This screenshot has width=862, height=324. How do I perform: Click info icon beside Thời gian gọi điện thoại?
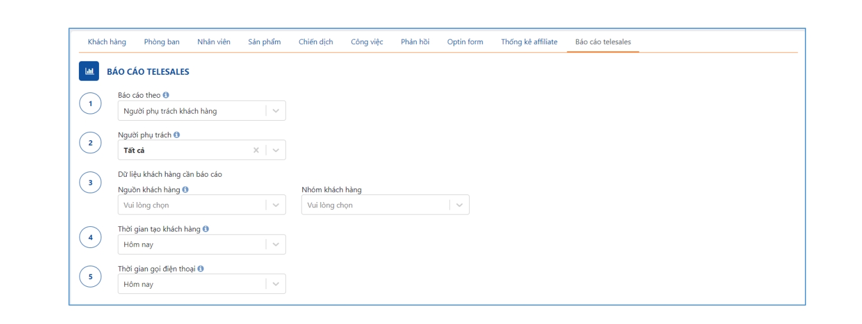tap(201, 269)
